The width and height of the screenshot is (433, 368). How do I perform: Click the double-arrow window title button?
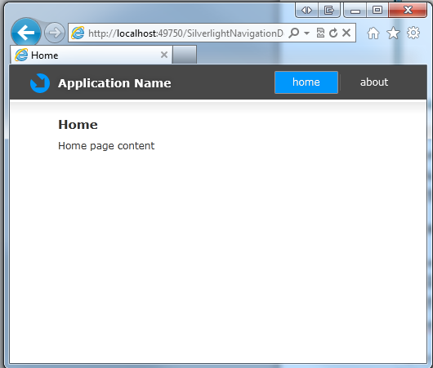click(x=307, y=11)
